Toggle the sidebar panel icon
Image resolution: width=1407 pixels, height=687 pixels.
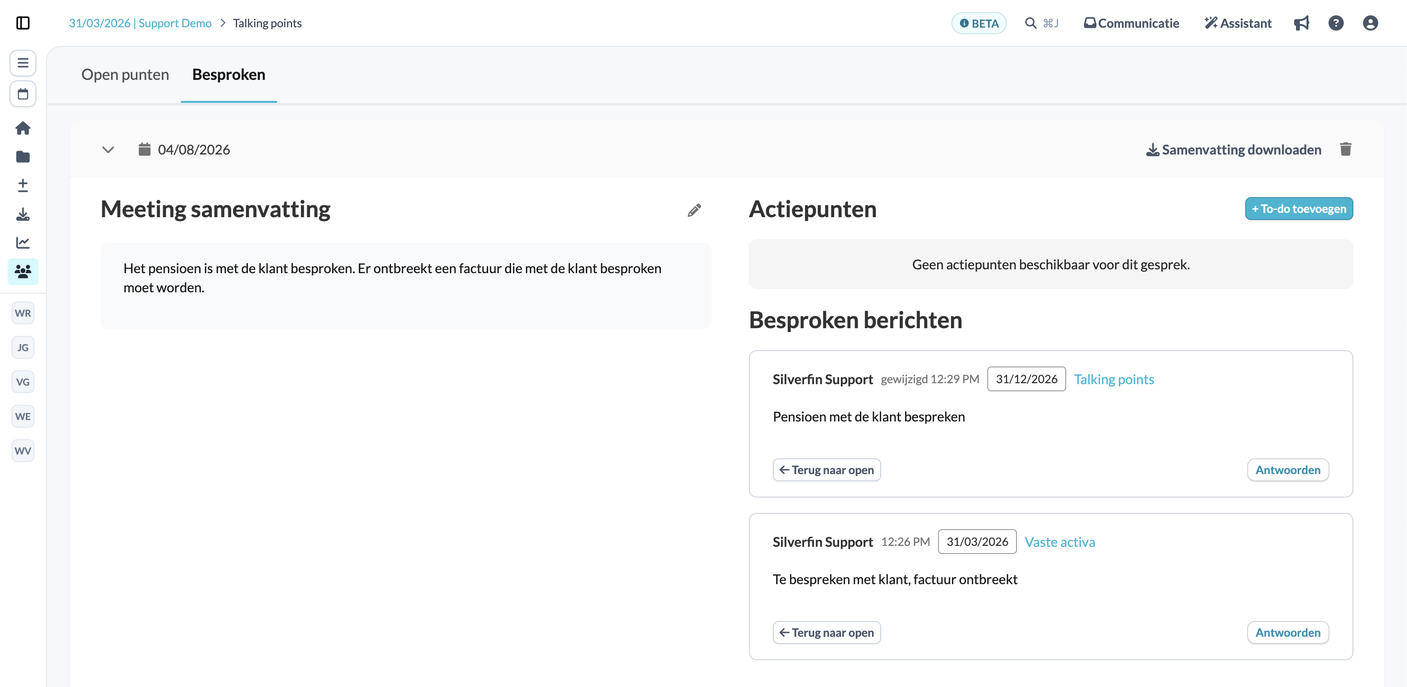23,23
